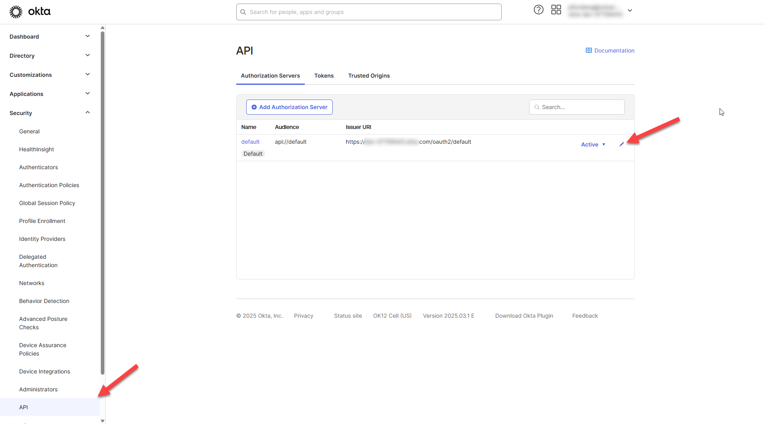
Task: Open the default authorization server link
Action: (250, 142)
